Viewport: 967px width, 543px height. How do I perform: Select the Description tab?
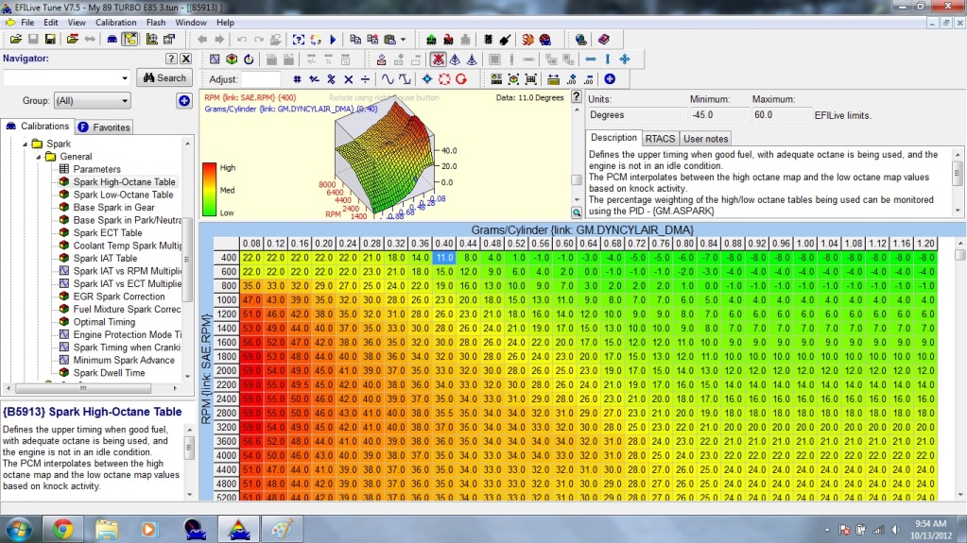(613, 138)
